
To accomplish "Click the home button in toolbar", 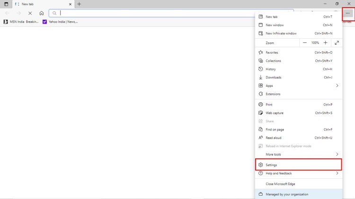I will pos(42,13).
